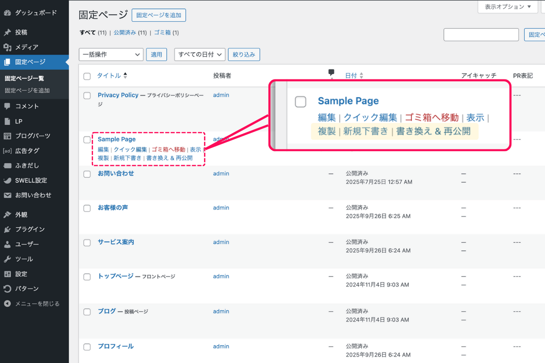
Task: Open the 一括操作 bulk actions dropdown
Action: [111, 54]
